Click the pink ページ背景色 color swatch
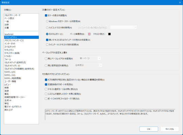Viewport: 183px width, 135px height. pos(89,34)
